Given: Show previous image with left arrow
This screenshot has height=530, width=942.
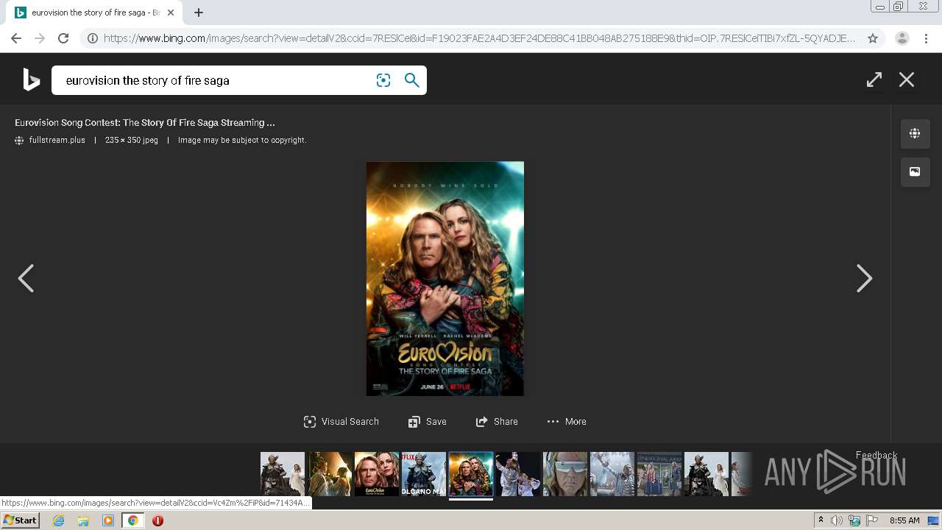Looking at the screenshot, I should pyautogui.click(x=26, y=278).
